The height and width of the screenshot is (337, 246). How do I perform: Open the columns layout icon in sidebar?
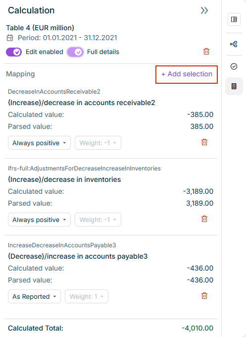coord(234,19)
